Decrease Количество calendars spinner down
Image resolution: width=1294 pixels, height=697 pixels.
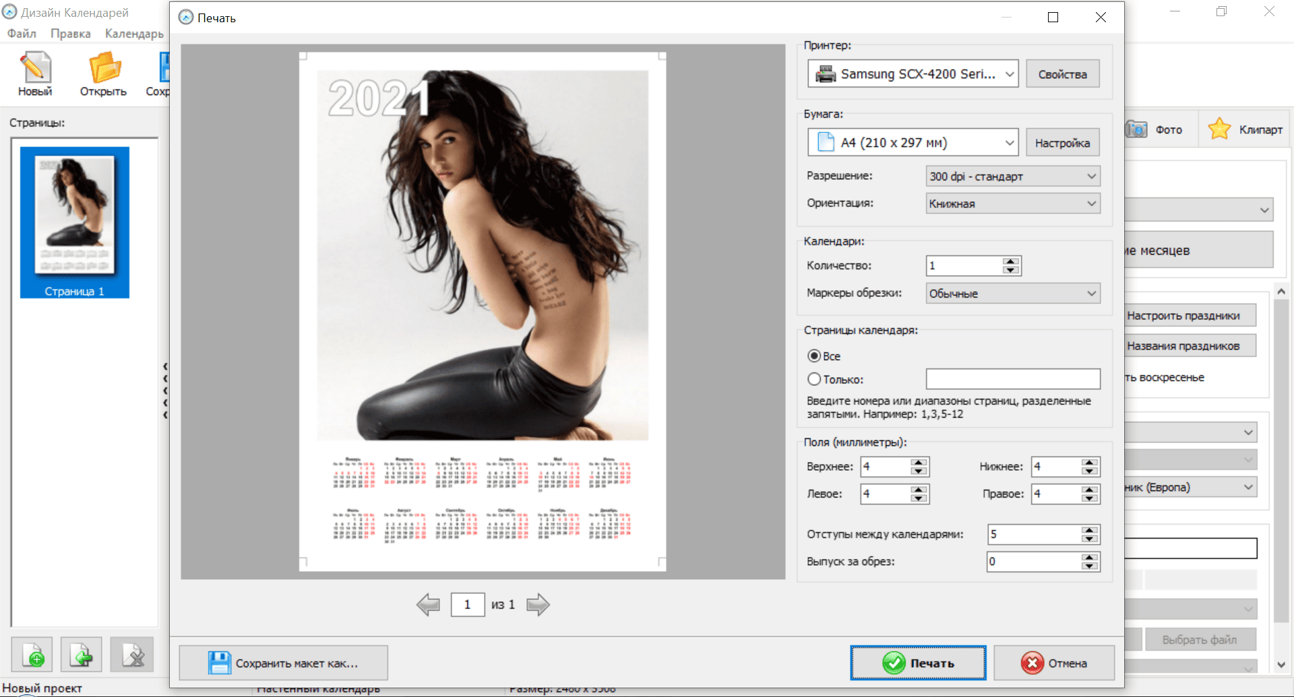click(x=1010, y=270)
